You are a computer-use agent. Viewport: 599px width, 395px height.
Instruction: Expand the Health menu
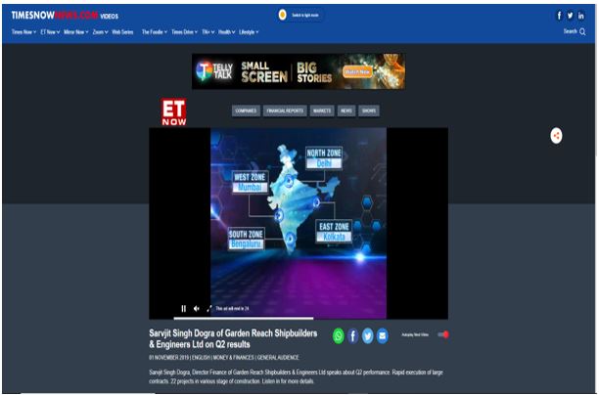click(226, 32)
